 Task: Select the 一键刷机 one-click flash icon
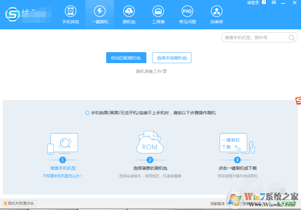[x=100, y=14]
